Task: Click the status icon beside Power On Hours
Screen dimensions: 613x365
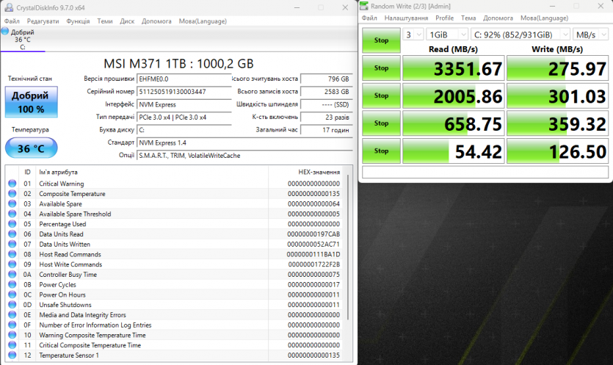Action: [x=12, y=294]
